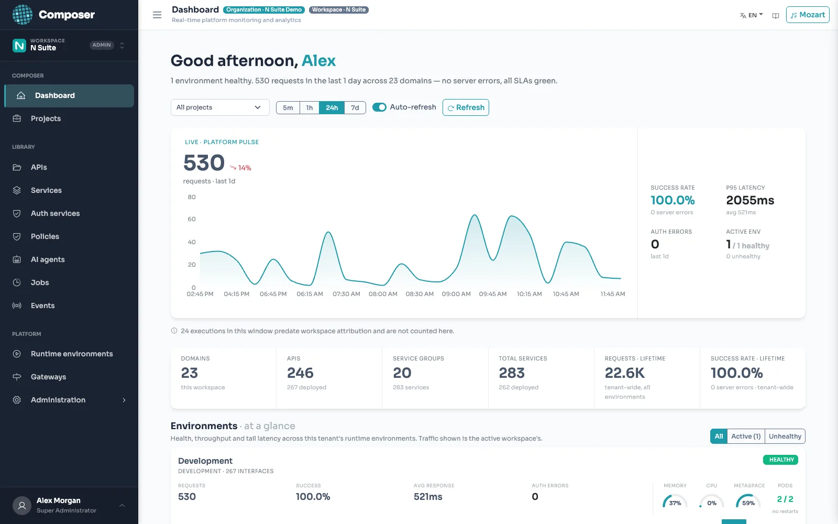Select the 24h time range
The height and width of the screenshot is (524, 838).
click(x=332, y=107)
